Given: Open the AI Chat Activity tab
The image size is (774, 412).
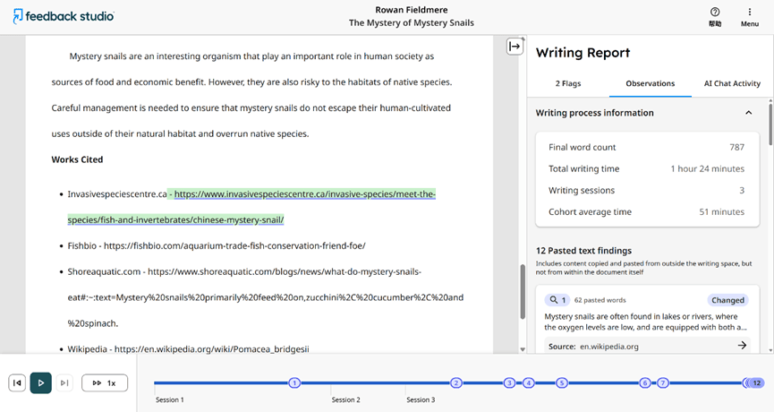Looking at the screenshot, I should [x=732, y=83].
